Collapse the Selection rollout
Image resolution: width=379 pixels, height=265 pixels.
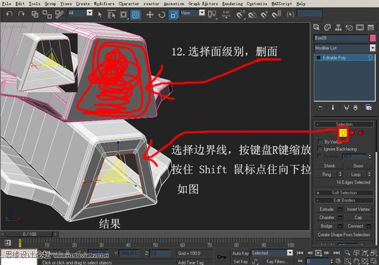coord(344,124)
